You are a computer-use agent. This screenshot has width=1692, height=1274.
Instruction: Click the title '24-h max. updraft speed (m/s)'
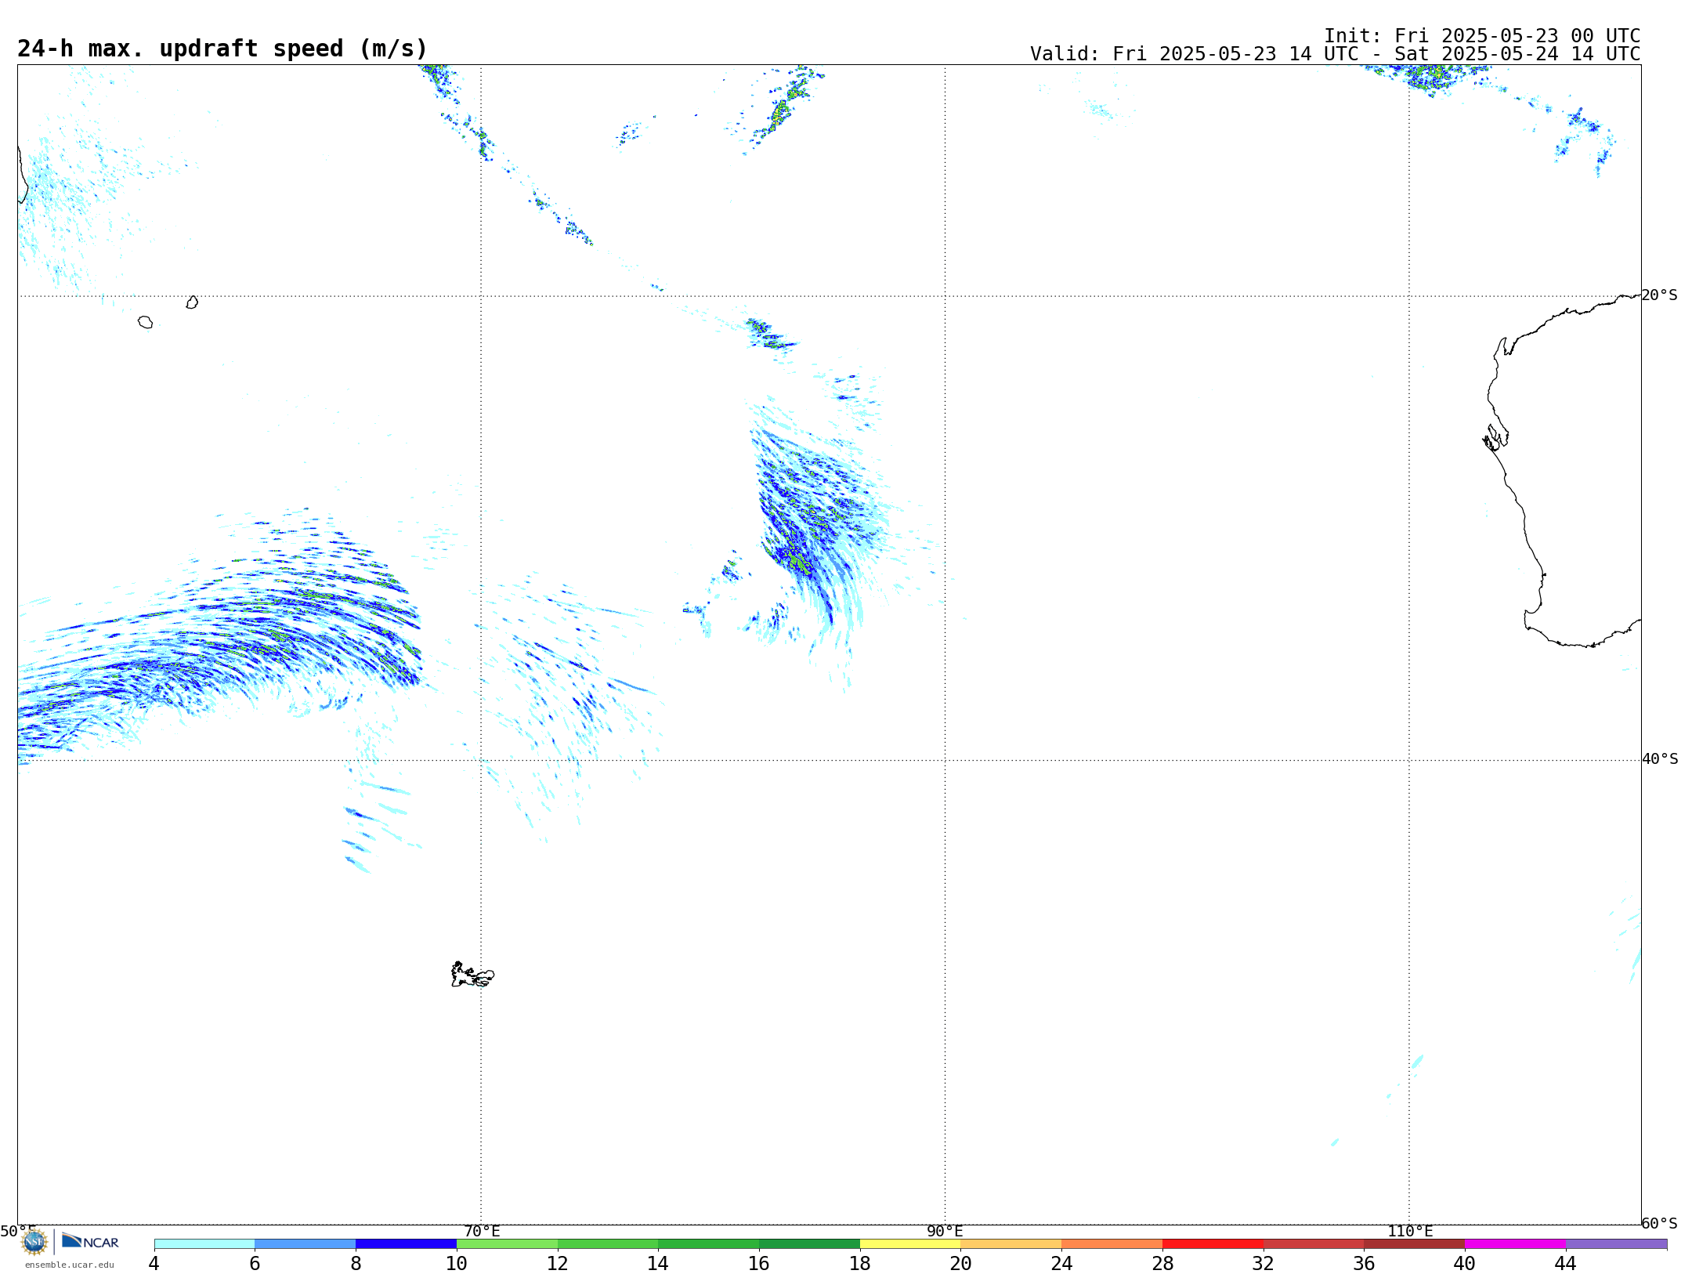(x=222, y=49)
